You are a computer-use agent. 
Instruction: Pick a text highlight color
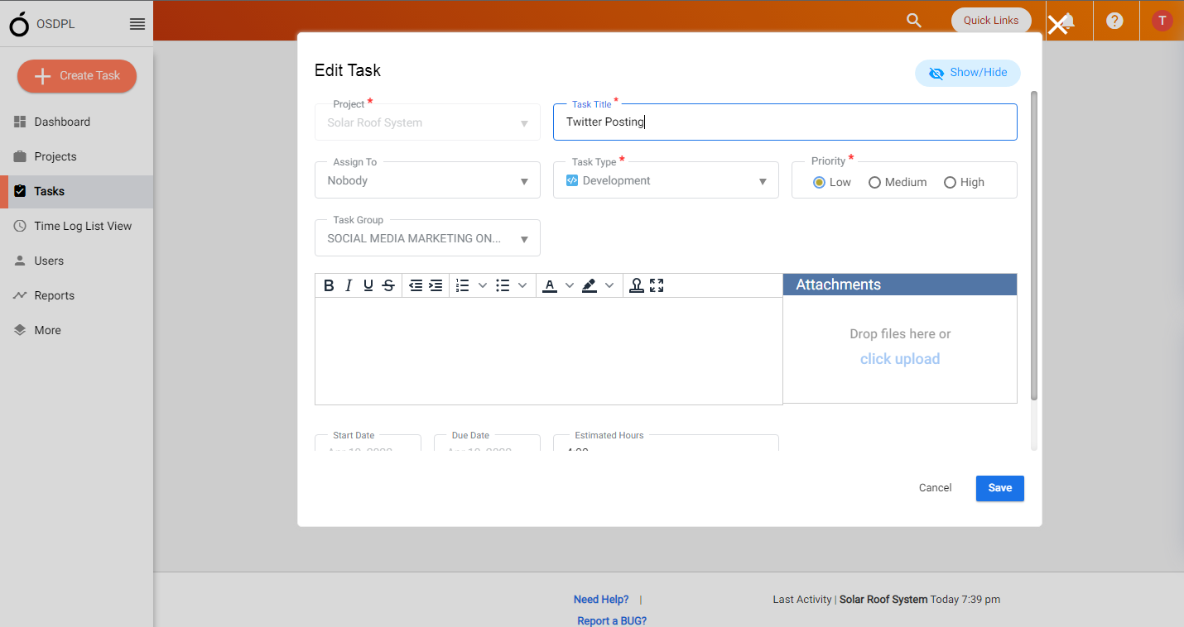click(589, 285)
